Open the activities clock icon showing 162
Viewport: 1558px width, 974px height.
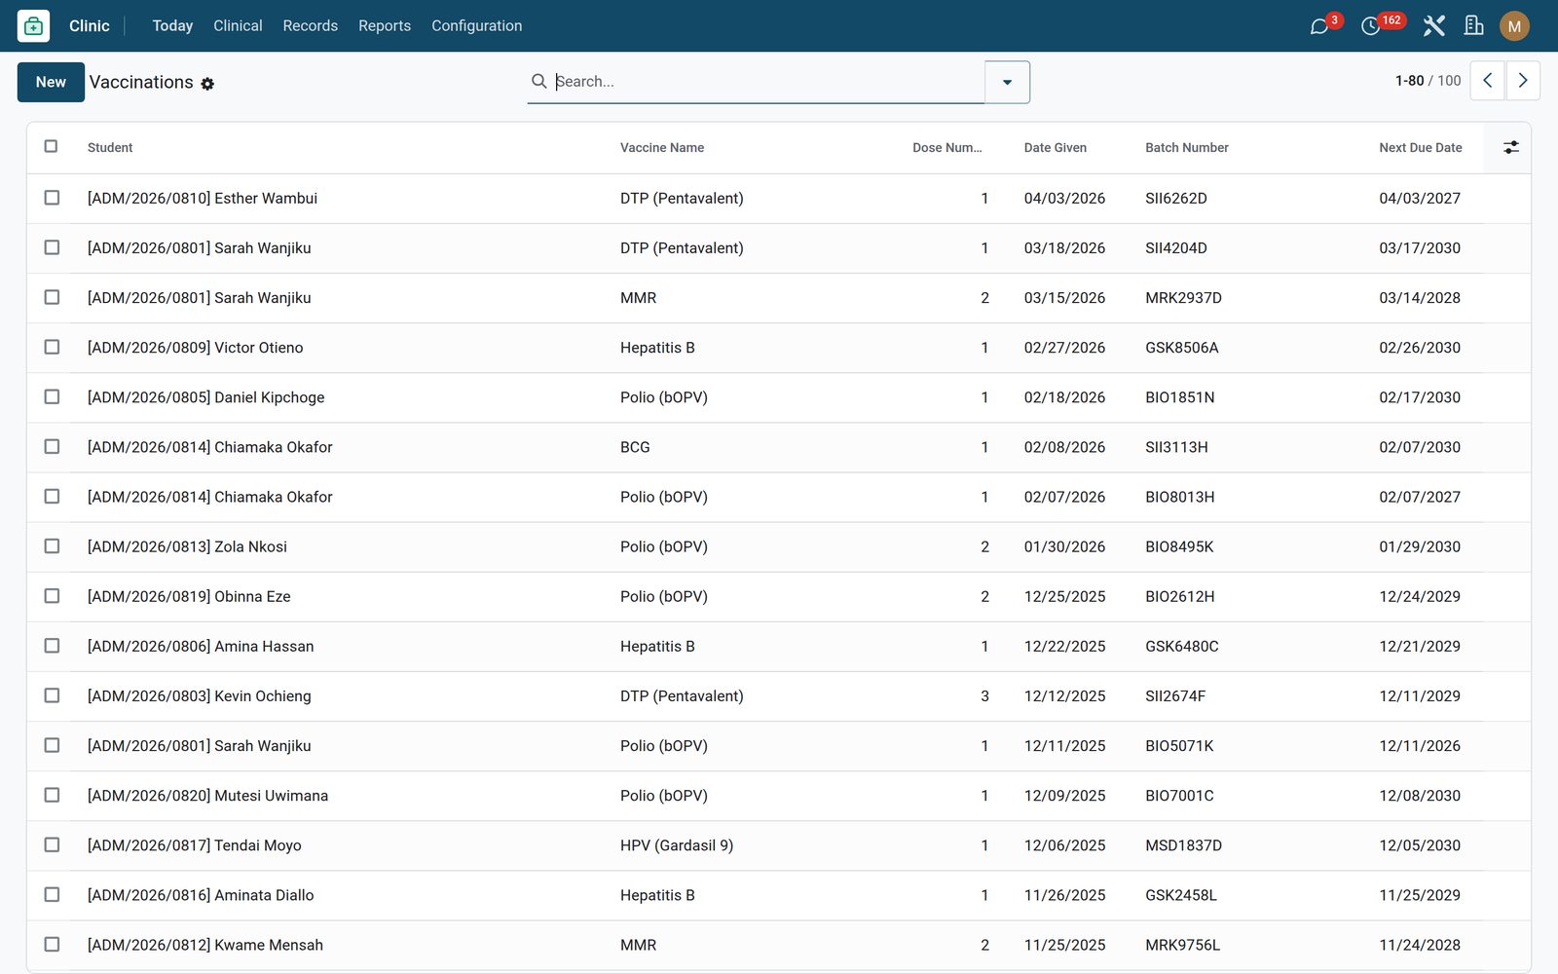(1371, 26)
